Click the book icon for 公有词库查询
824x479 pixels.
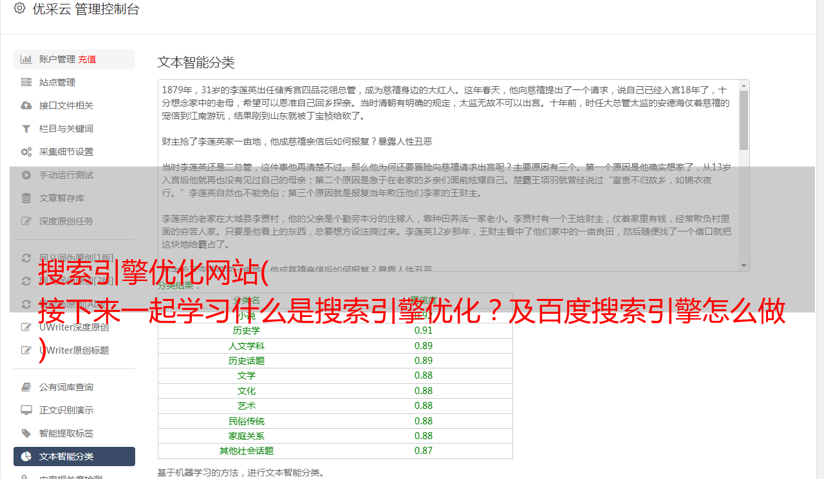[x=26, y=387]
